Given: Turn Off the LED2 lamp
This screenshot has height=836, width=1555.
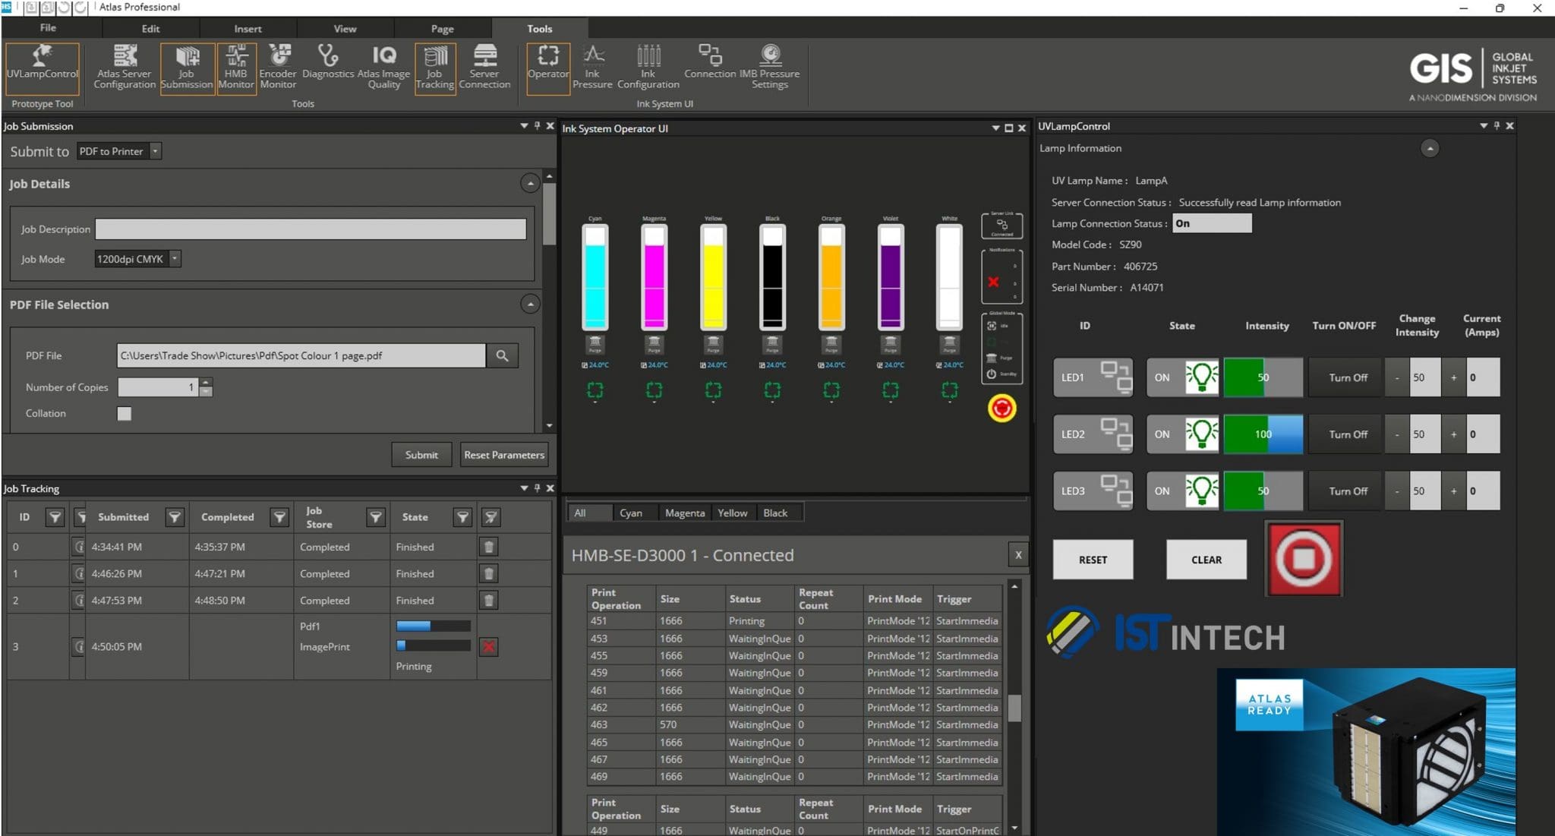Looking at the screenshot, I should [1345, 434].
